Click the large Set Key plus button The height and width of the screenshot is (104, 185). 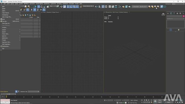coord(155,101)
